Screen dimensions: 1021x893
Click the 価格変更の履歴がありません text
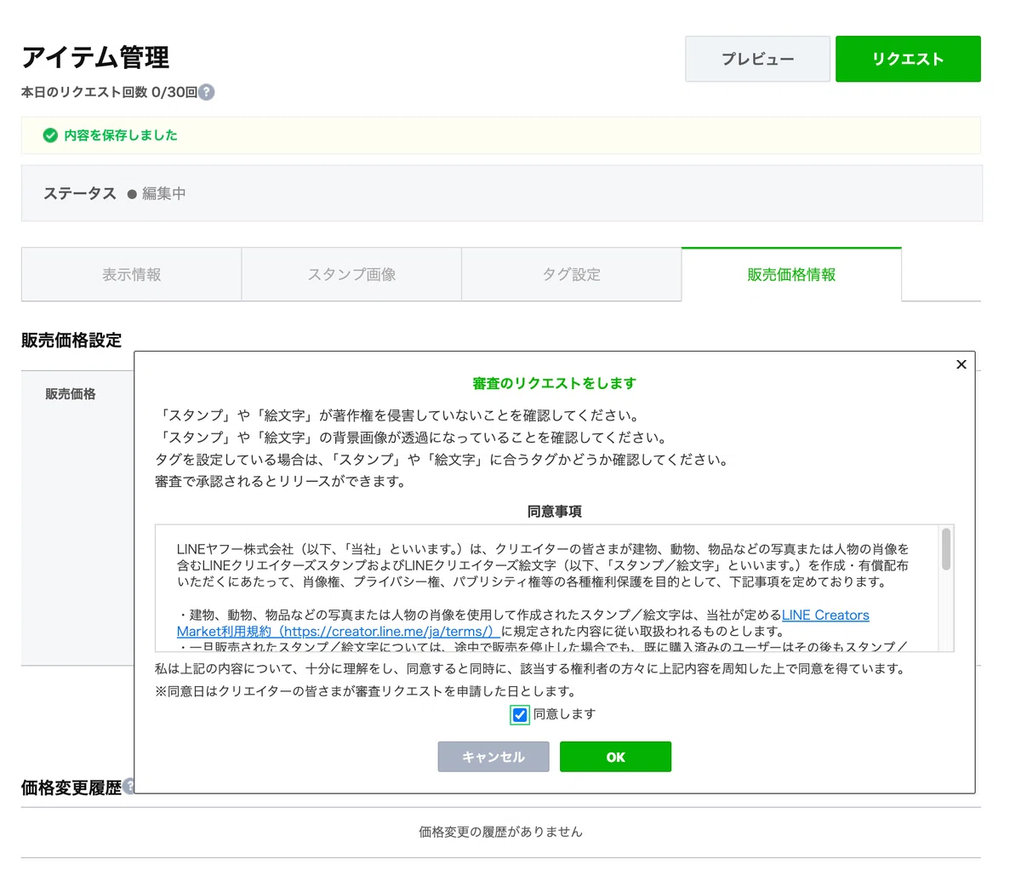500,832
